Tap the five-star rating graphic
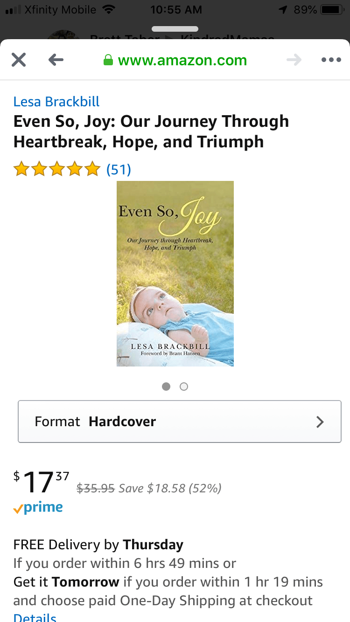350x622 pixels. [56, 169]
